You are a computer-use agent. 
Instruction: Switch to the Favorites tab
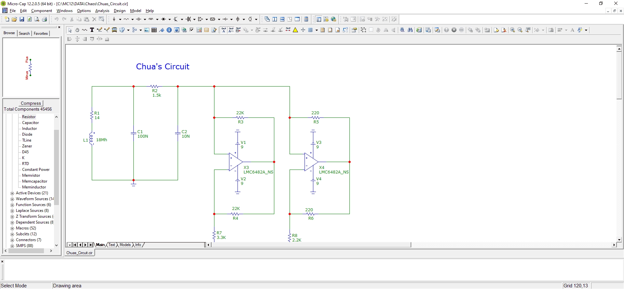click(41, 33)
